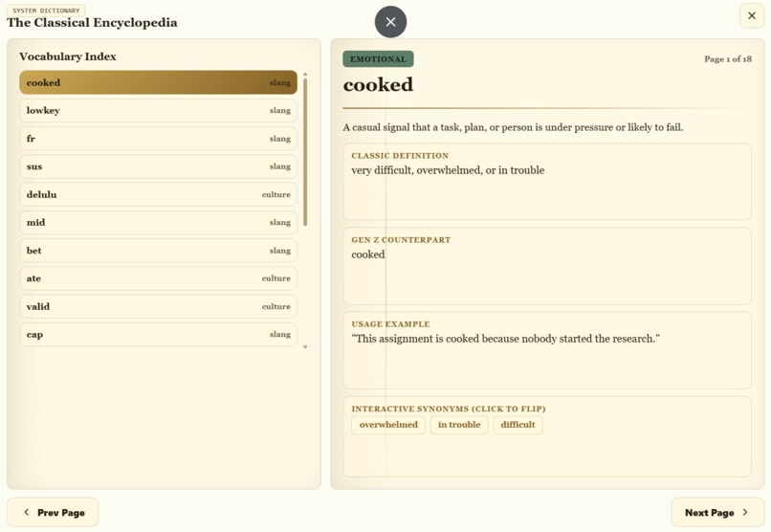
Task: Click the right chevron on Next Page
Action: [745, 512]
